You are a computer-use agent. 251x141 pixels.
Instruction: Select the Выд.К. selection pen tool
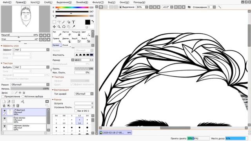pos(76,40)
